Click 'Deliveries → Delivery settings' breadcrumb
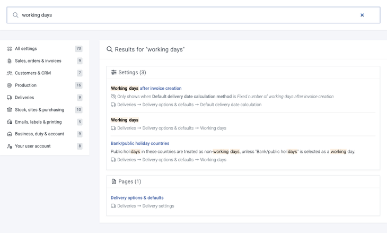Screen dimensions: 387x233 pos(146,206)
